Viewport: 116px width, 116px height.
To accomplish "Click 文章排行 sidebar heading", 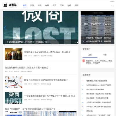I will [x=86, y=49].
